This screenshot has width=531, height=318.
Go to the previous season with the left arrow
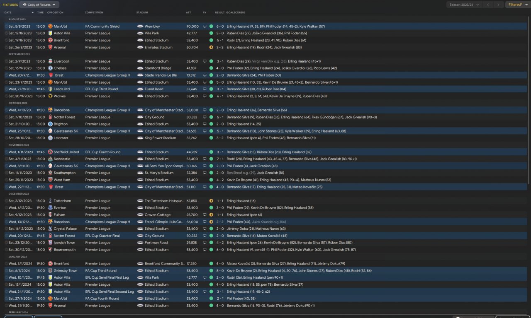[x=488, y=5]
